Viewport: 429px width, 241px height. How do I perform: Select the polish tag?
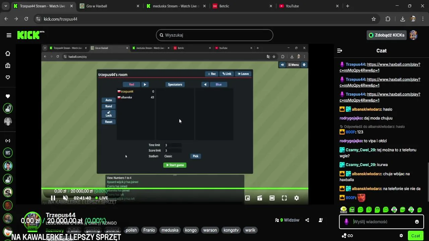[131, 230]
